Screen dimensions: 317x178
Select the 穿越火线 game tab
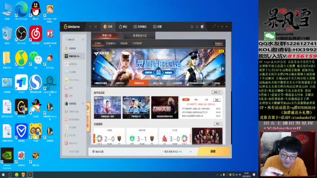pos(107,36)
